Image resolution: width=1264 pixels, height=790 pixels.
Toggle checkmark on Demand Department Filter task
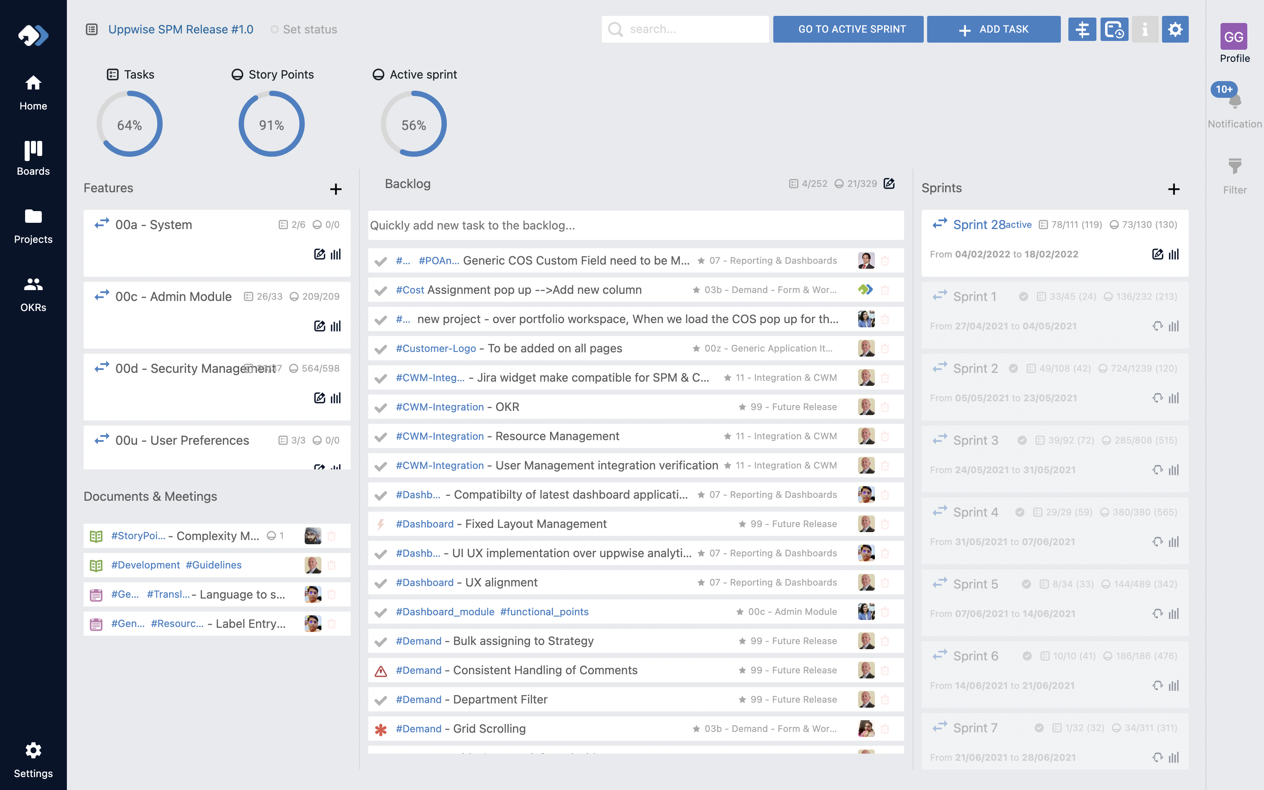[x=381, y=700]
